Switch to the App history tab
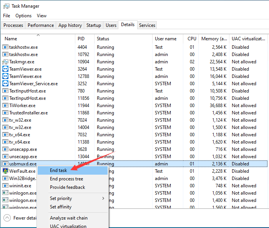Screen dimensions: 269x228 click(70, 25)
